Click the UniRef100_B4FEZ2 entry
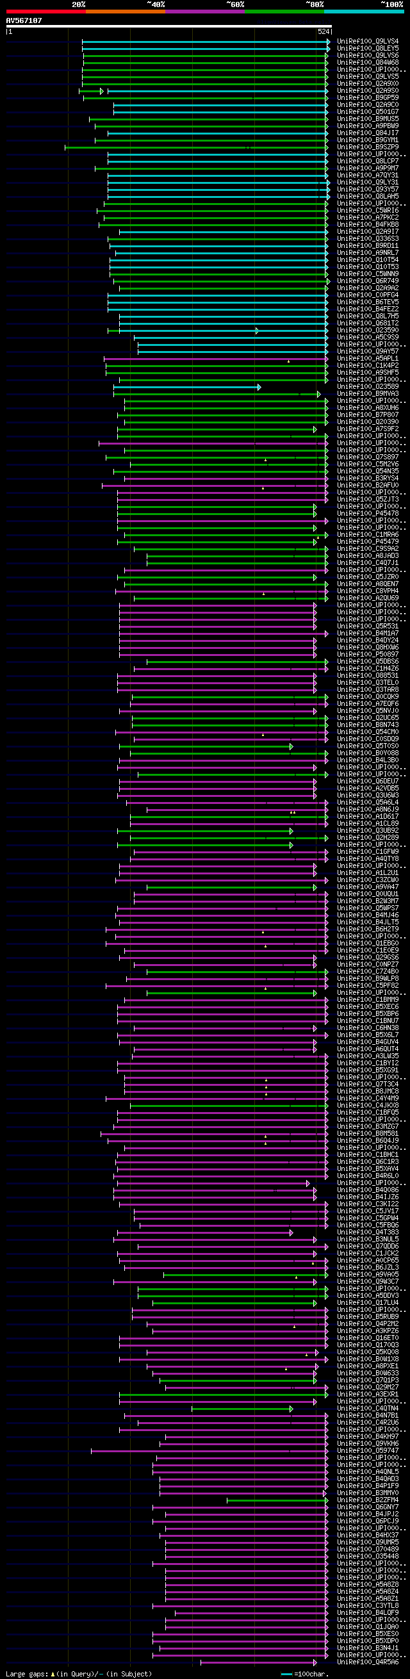Screen dimensions: 410x1679 [368, 309]
